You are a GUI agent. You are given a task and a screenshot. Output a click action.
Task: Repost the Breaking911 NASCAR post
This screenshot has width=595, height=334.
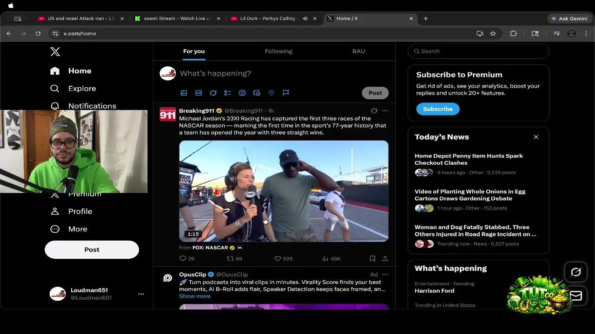tap(230, 258)
